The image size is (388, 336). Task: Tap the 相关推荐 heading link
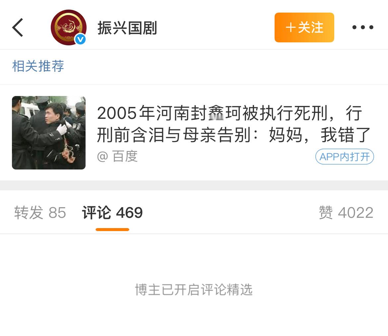tap(38, 66)
